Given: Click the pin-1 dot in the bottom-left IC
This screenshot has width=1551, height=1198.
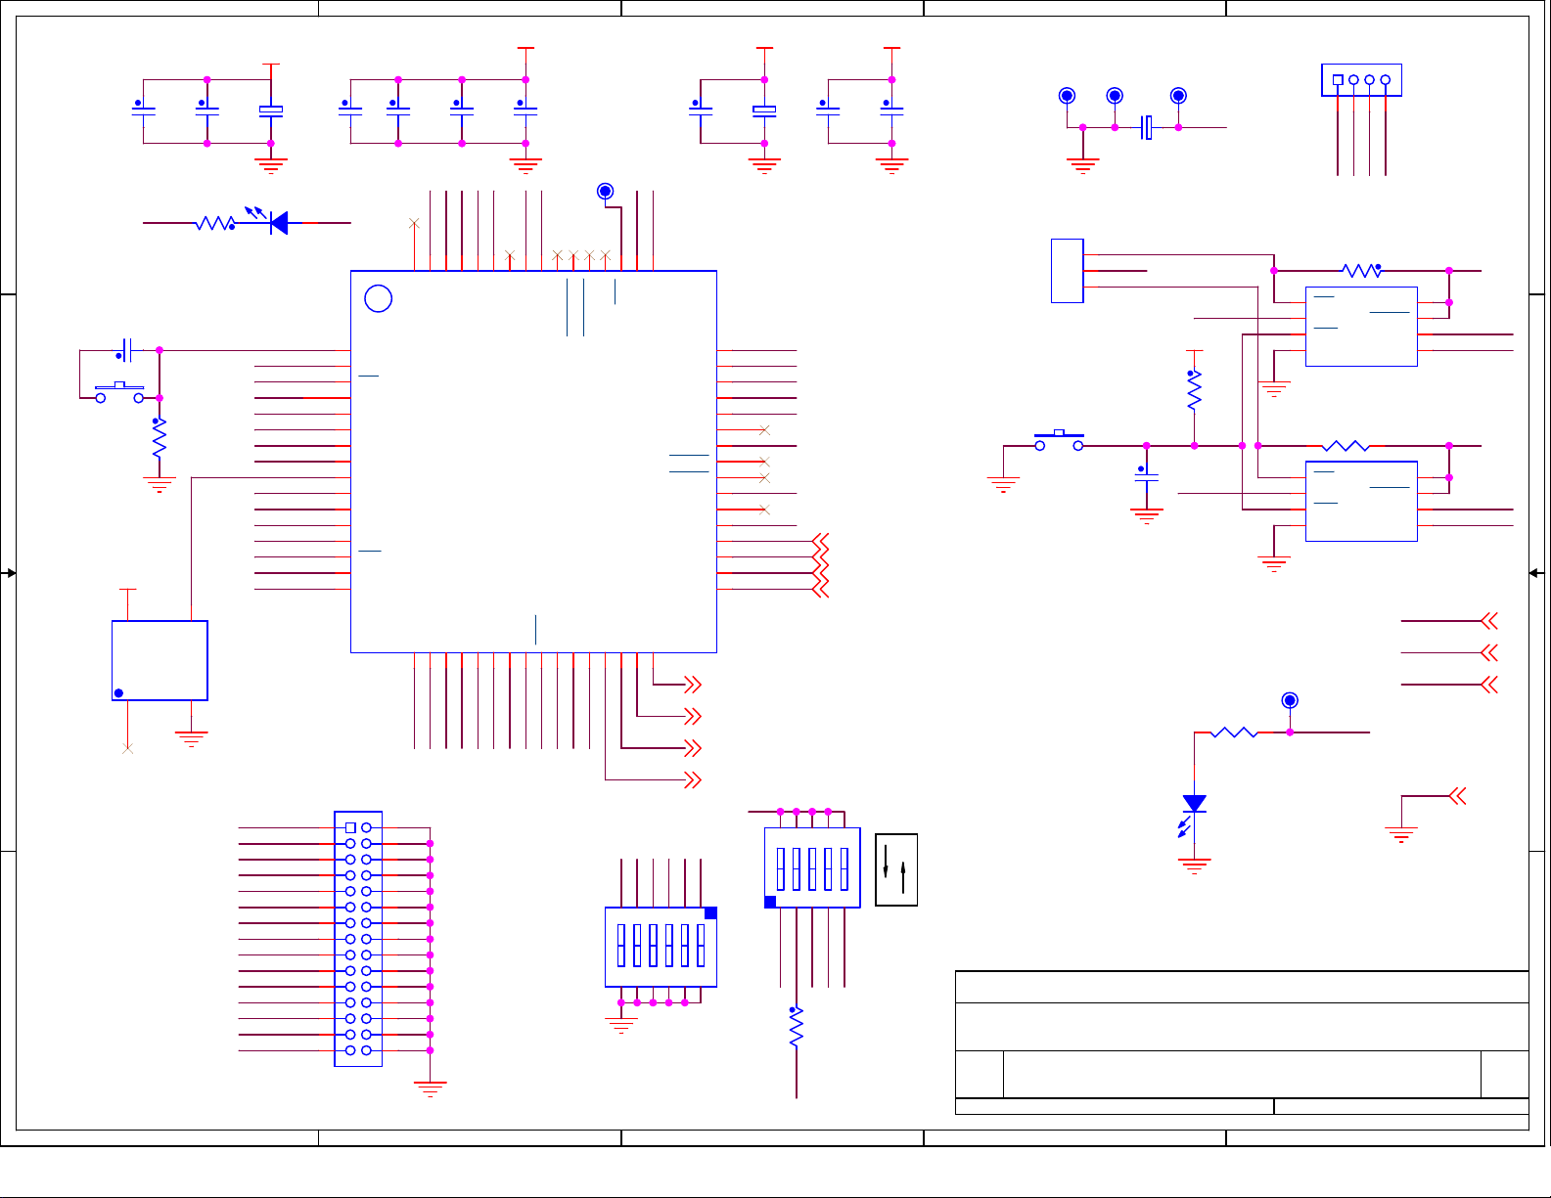Looking at the screenshot, I should [118, 693].
